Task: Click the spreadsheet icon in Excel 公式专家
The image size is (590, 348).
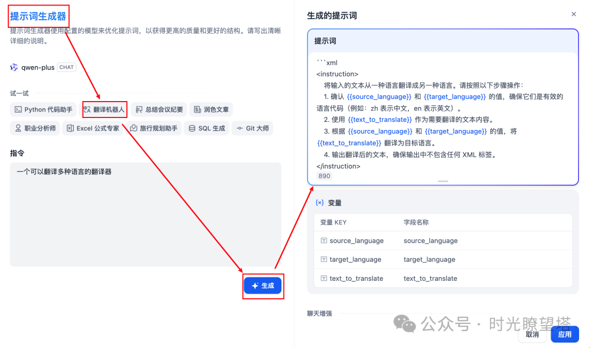Action: point(70,128)
